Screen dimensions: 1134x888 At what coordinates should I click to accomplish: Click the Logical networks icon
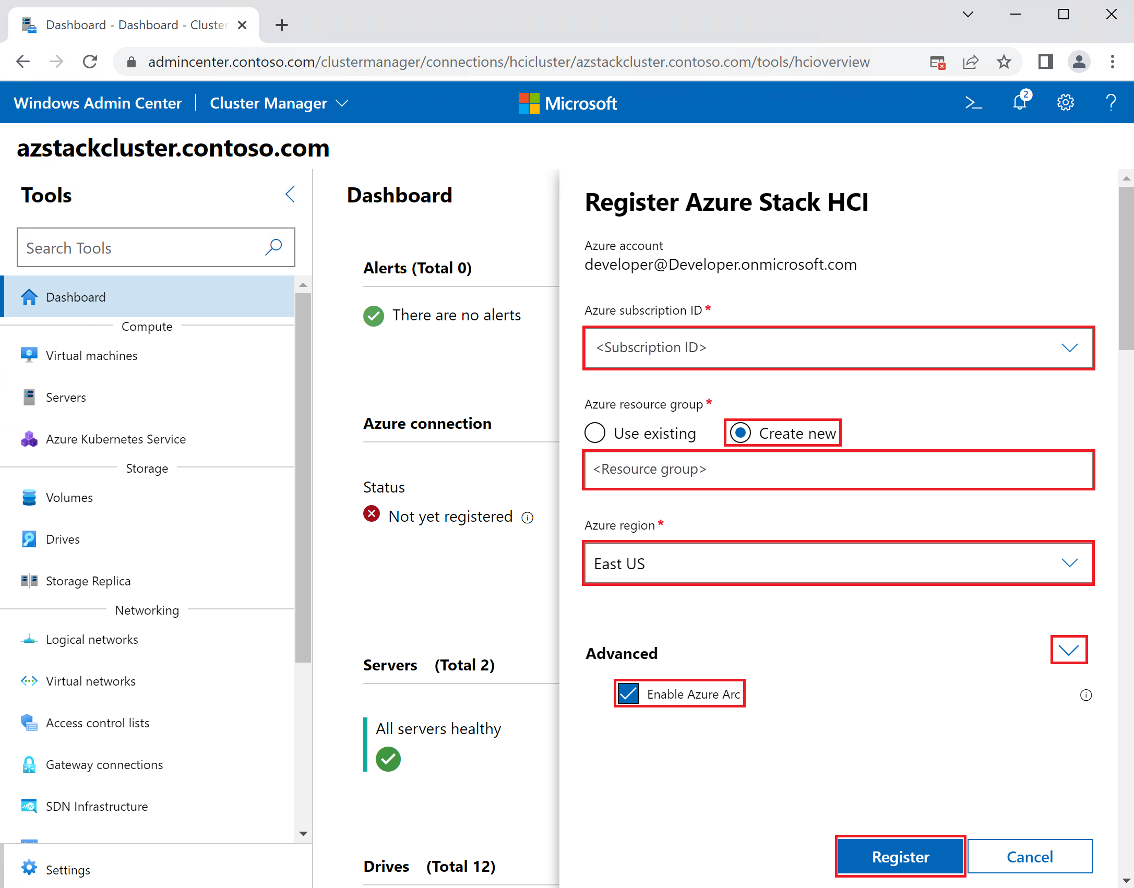[x=29, y=639]
